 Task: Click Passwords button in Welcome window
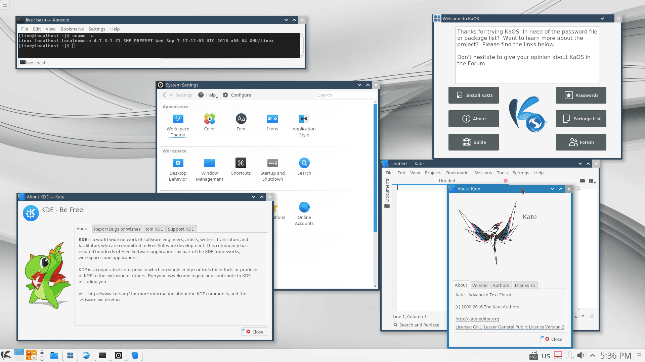click(x=581, y=95)
